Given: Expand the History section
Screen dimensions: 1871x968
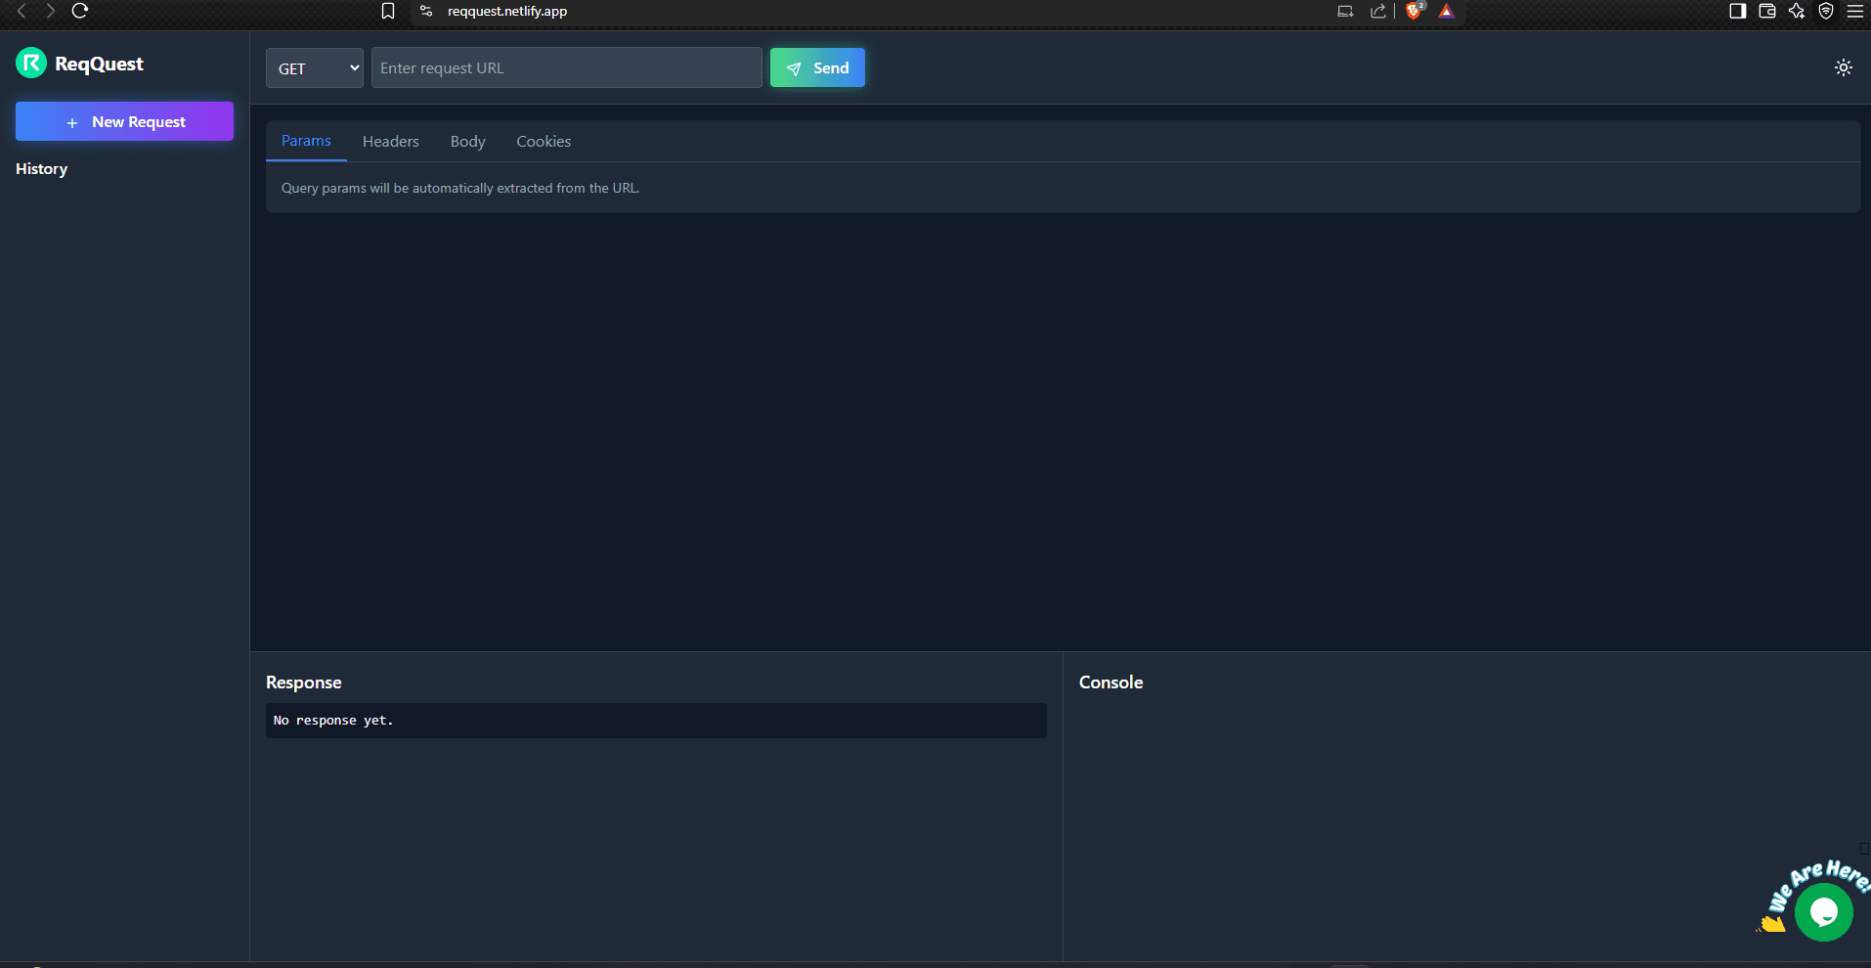Looking at the screenshot, I should [41, 168].
